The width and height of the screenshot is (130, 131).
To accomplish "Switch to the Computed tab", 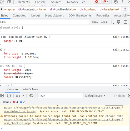I will click(19, 15).
